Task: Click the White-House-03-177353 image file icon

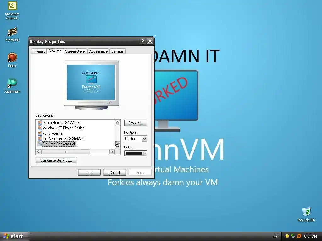Action: pyautogui.click(x=40, y=123)
